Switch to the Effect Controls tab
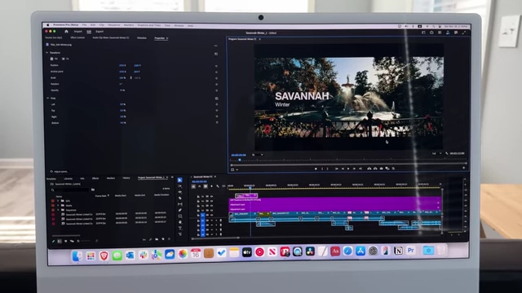The image size is (522, 293). pos(77,38)
